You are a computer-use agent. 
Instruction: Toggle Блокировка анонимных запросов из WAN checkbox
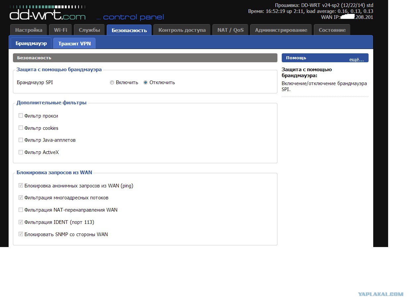(21, 185)
